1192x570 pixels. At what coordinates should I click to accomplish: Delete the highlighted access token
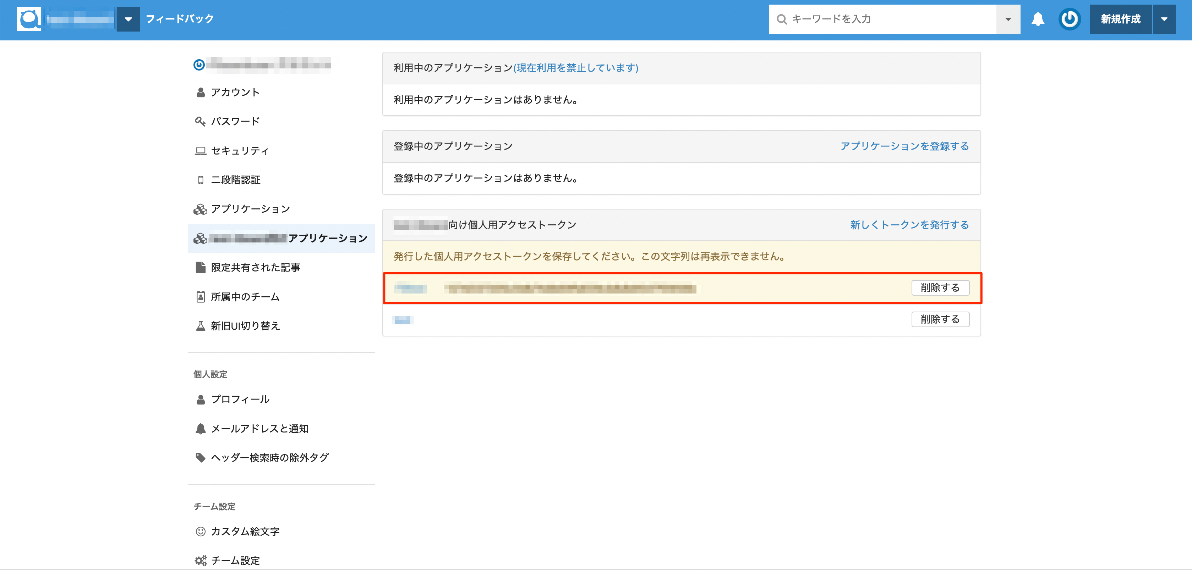tap(940, 287)
